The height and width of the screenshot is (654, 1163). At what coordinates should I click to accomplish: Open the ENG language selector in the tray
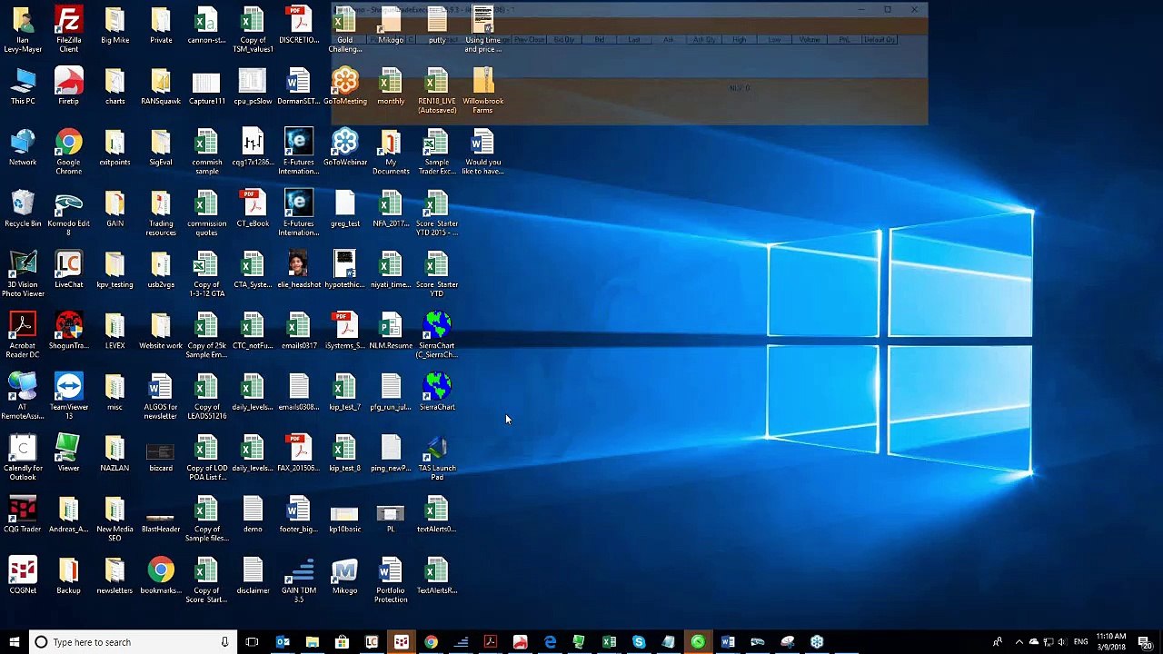click(1080, 642)
